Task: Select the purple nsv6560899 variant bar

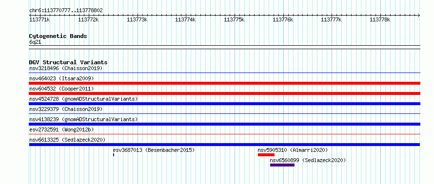Action: click(x=282, y=165)
